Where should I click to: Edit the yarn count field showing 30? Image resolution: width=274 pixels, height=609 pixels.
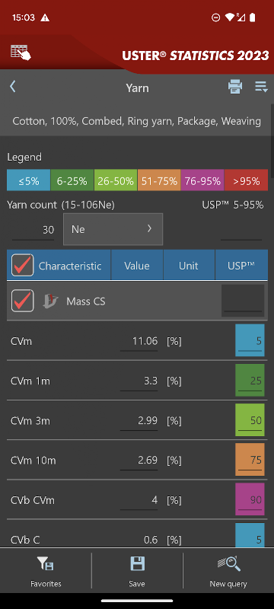[x=33, y=230]
